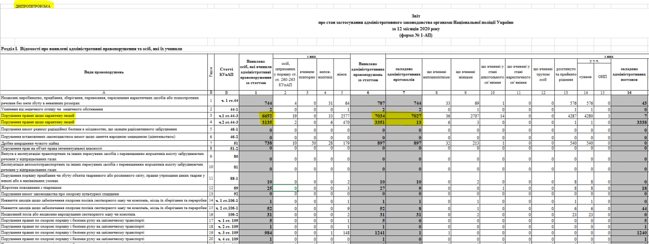Select the cell with value 1240
This screenshot has height=244, width=649.
pos(629,234)
